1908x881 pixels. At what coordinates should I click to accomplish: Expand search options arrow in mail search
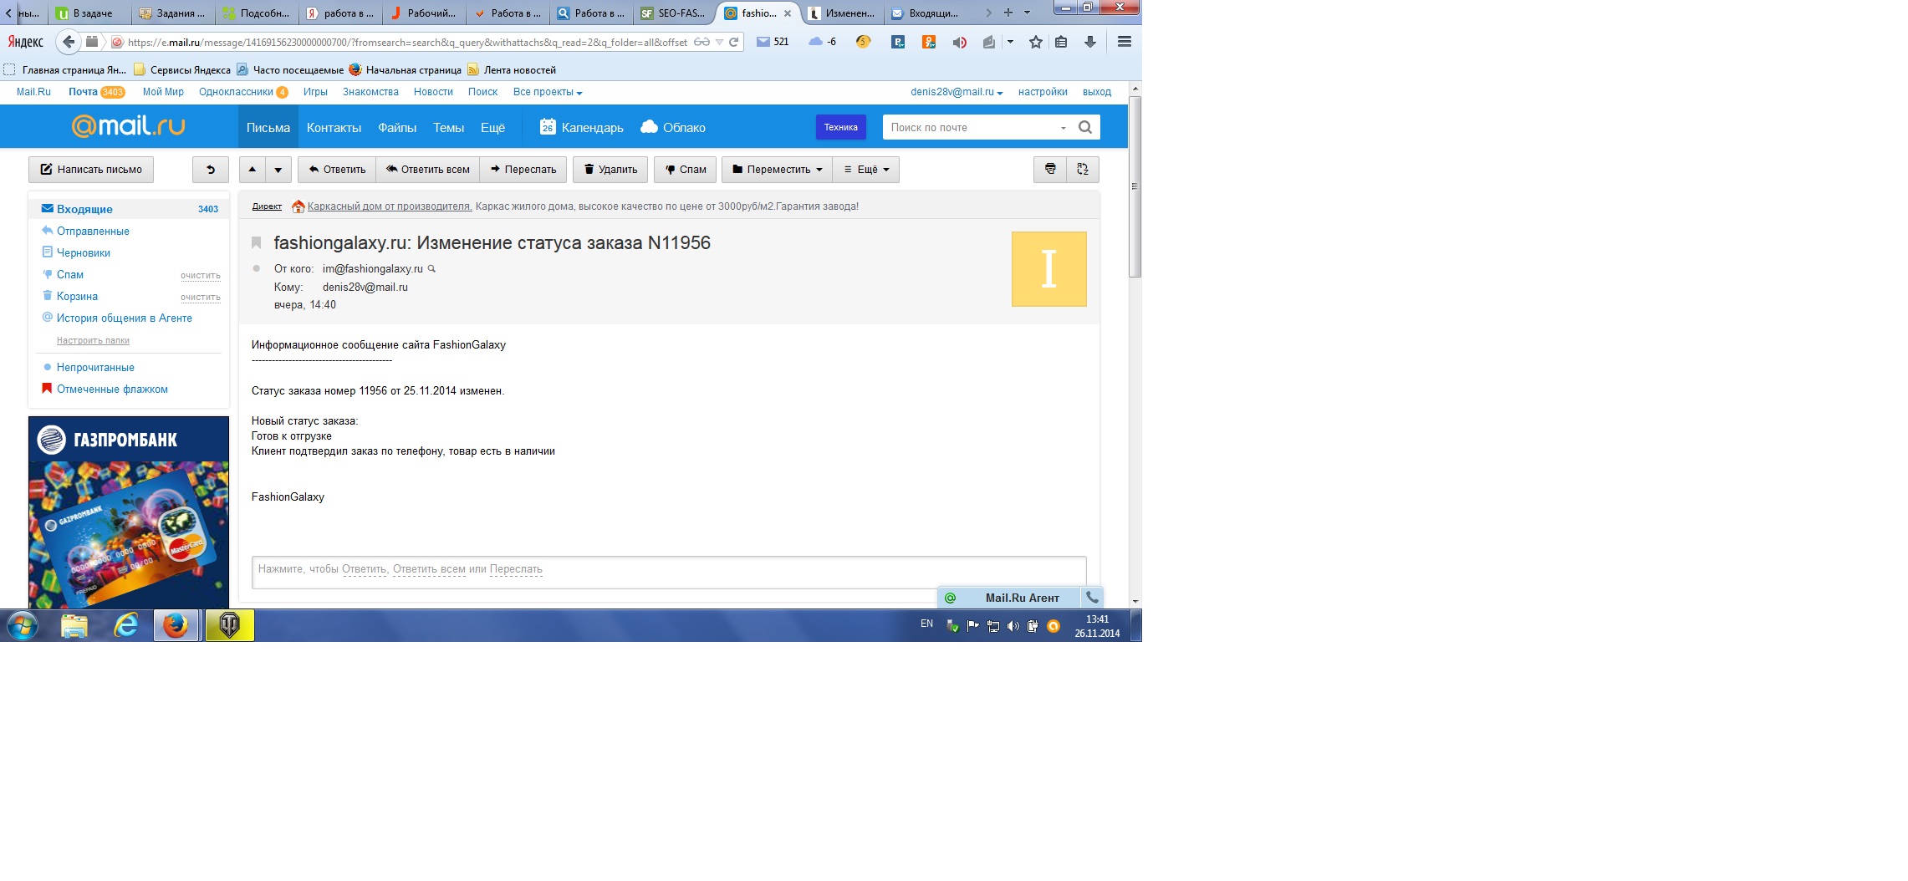(1064, 128)
